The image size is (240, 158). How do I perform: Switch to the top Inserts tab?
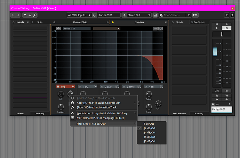pos(21,22)
